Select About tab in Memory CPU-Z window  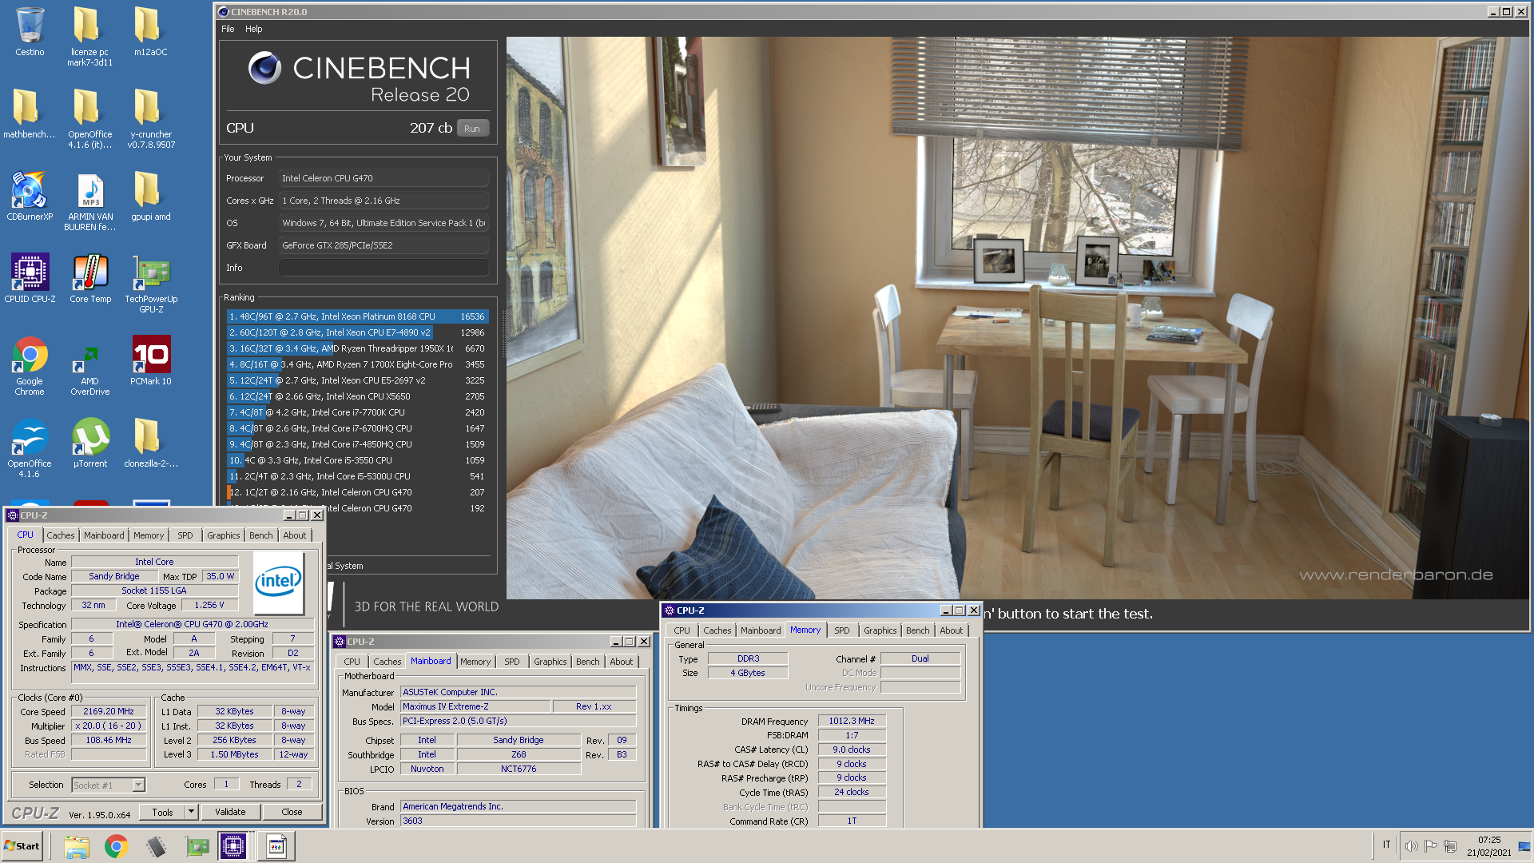951,630
